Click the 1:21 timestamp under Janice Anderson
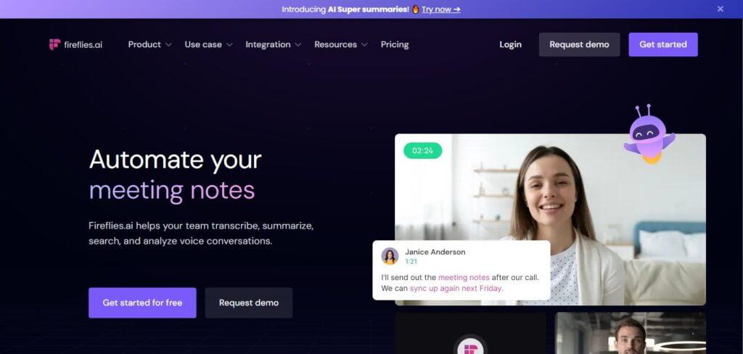 tap(411, 262)
